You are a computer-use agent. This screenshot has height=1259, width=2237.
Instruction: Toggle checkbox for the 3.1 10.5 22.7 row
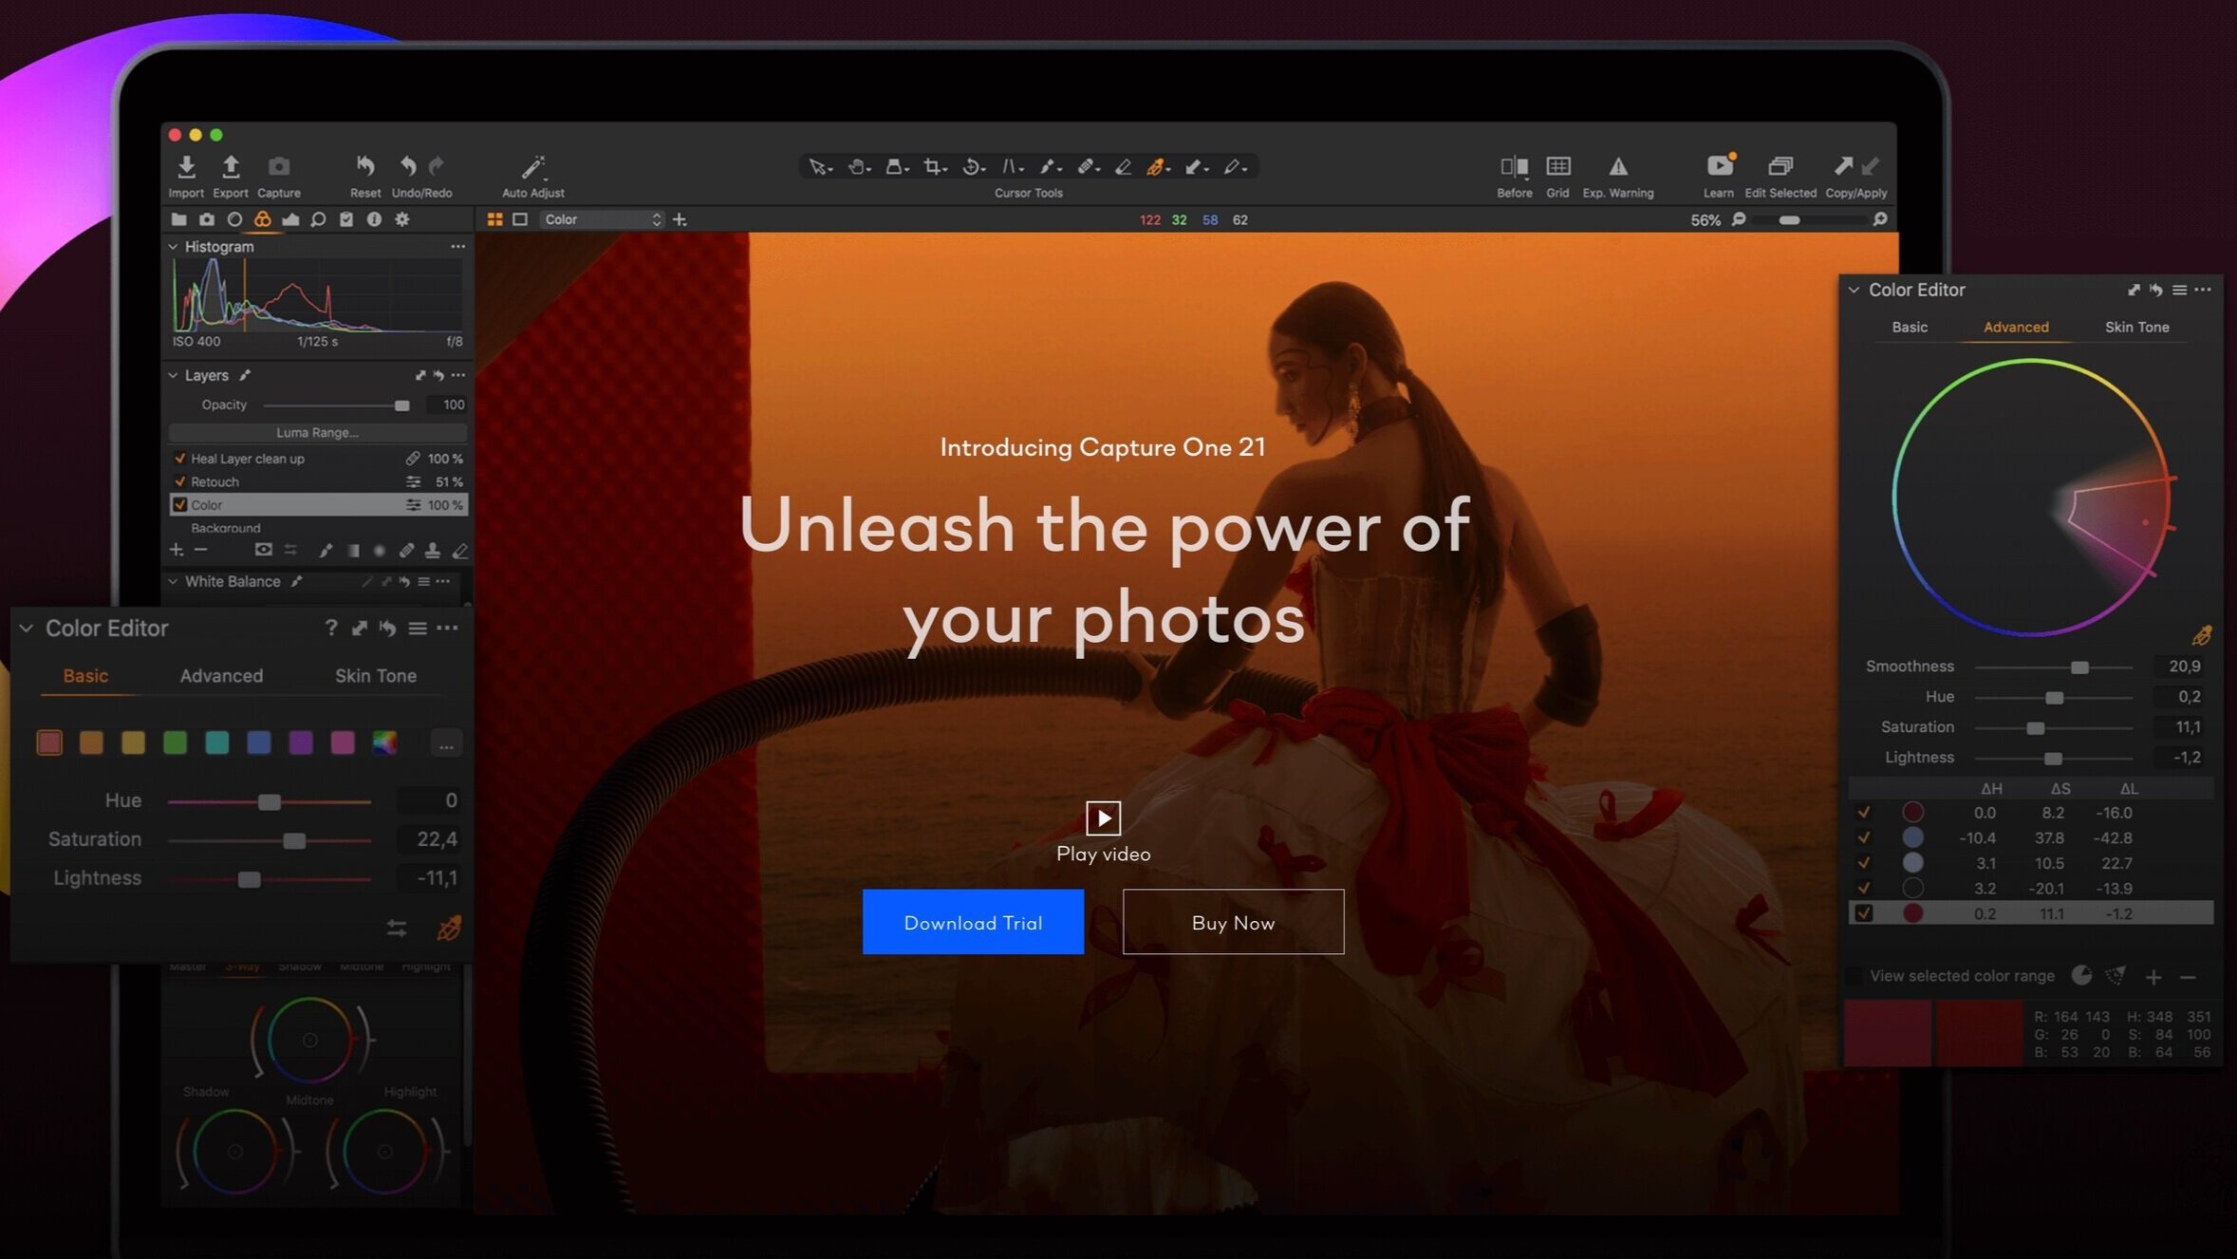1864,863
